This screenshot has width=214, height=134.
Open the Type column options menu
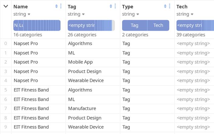click(170, 6)
